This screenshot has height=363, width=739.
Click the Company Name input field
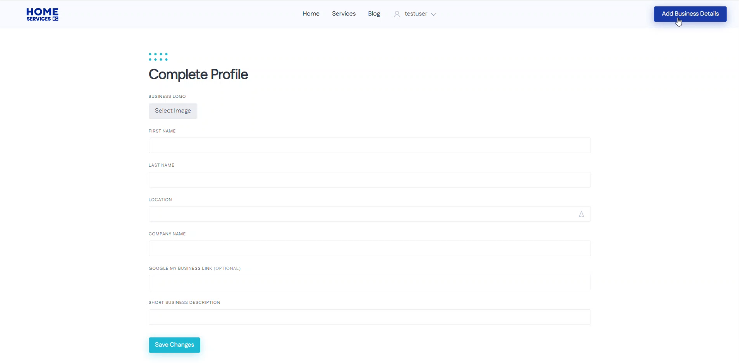369,248
